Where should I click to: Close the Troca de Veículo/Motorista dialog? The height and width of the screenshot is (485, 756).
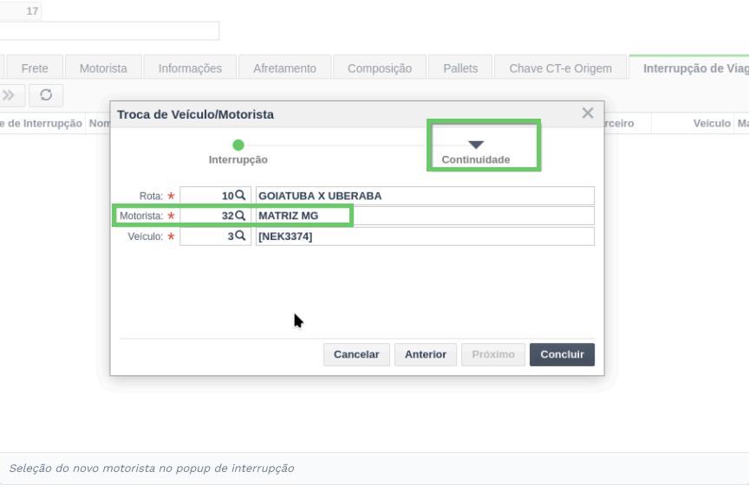click(587, 113)
